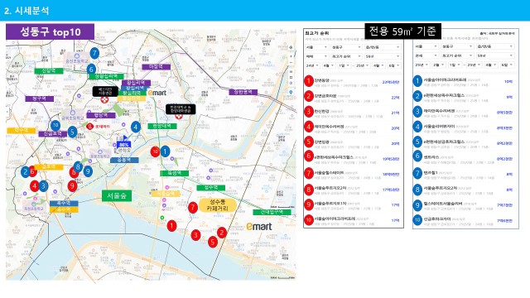
Task: Click the 신당역 green station label
Action: pos(49,71)
